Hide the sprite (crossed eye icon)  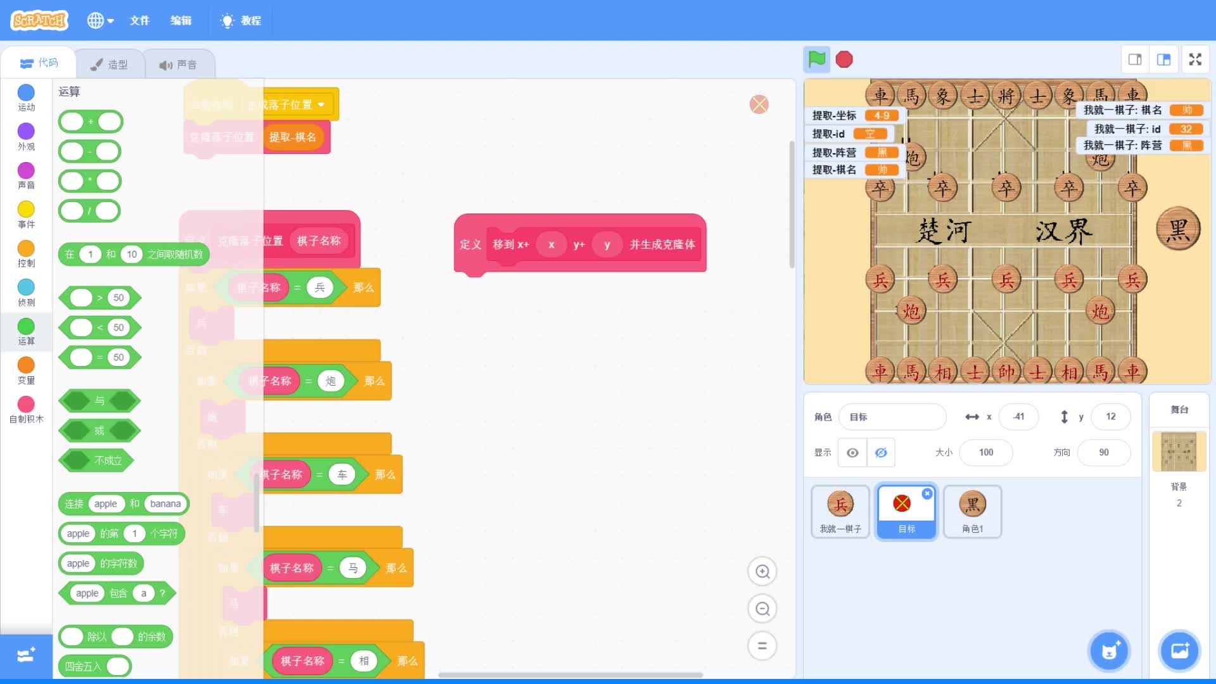(x=881, y=452)
